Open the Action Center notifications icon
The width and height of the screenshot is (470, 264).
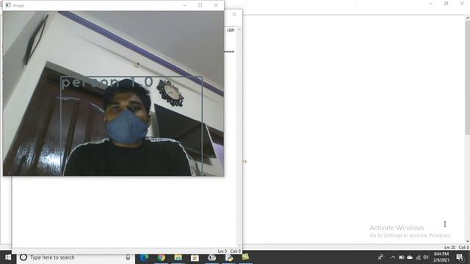pos(460,257)
